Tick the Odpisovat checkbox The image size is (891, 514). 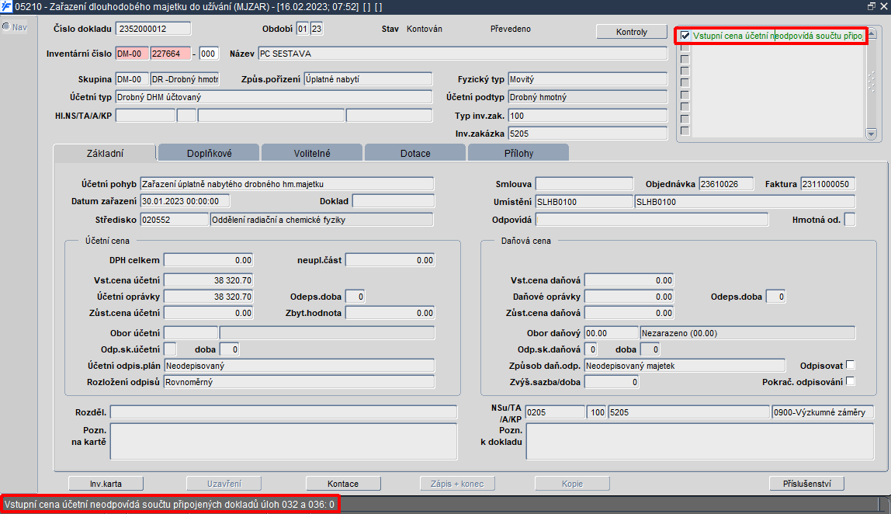850,365
